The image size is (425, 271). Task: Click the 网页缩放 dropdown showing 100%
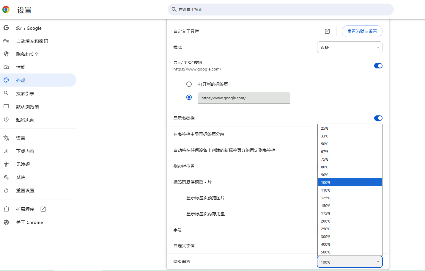pos(350,262)
